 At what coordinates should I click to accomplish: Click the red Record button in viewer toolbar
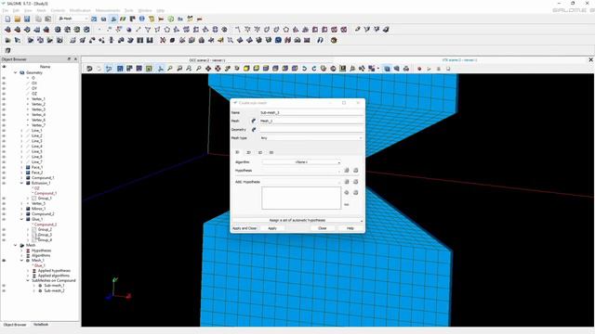pyautogui.click(x=419, y=69)
